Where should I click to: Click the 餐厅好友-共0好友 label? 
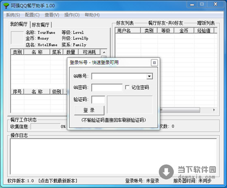pyautogui.click(x=166, y=23)
